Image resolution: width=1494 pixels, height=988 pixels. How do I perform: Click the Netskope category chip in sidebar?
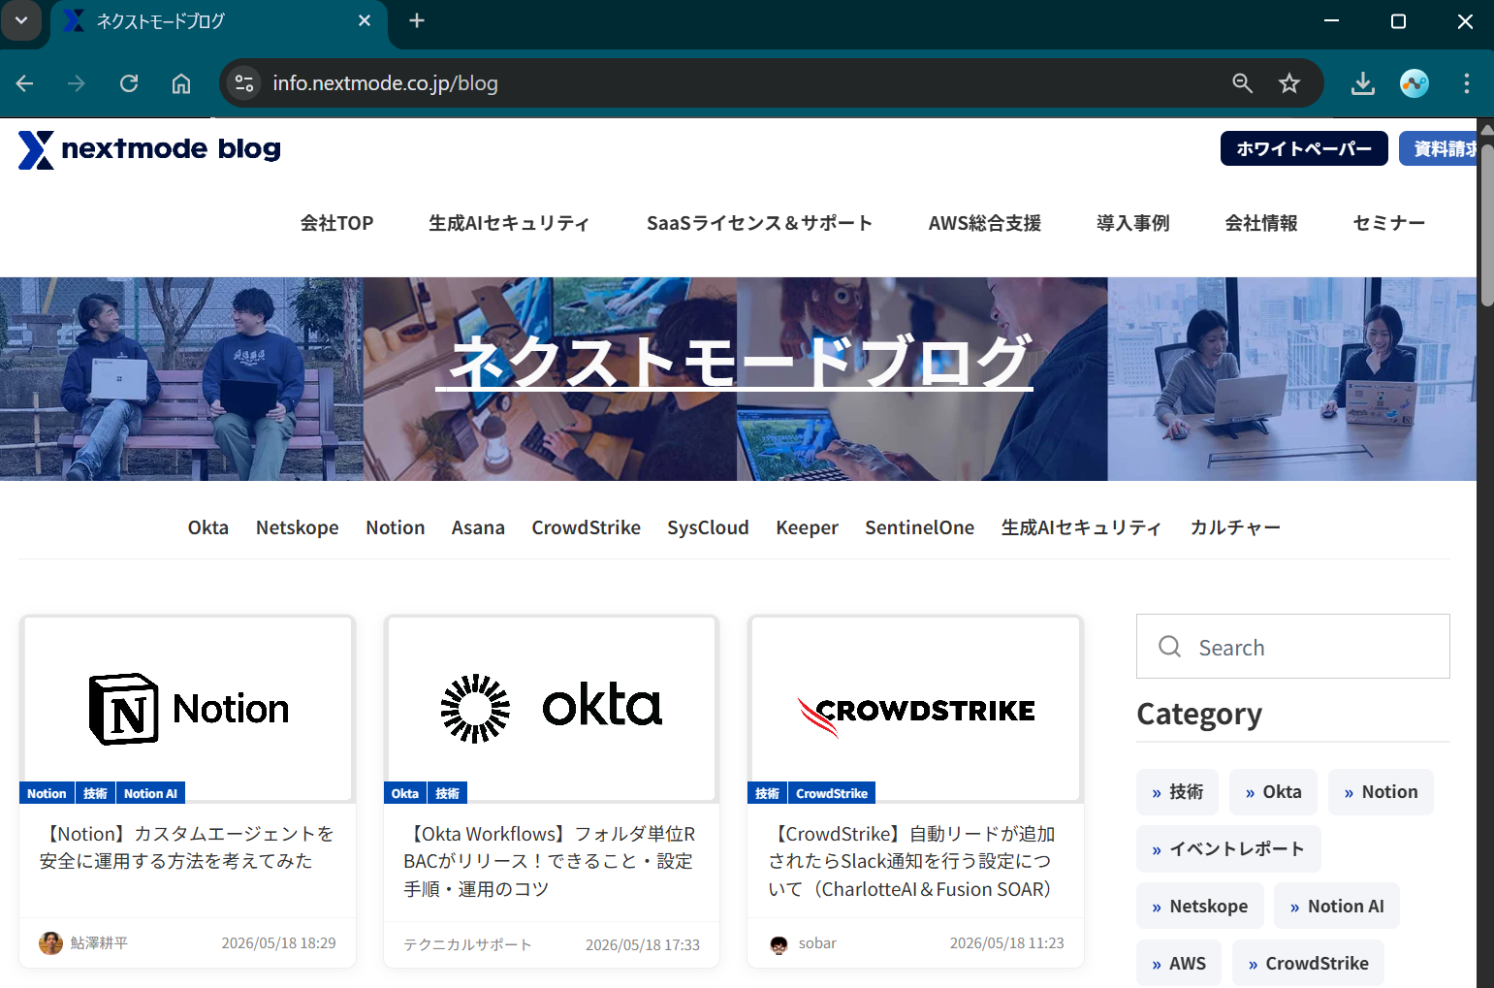[1200, 907]
